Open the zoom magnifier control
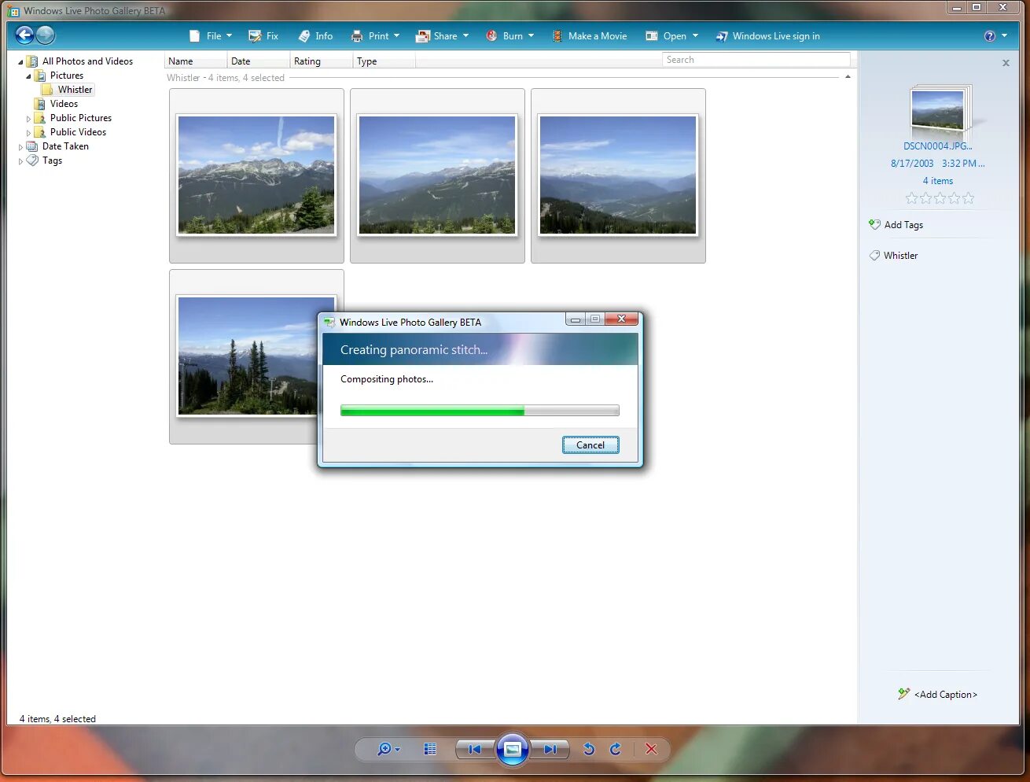The height and width of the screenshot is (782, 1030). tap(388, 750)
